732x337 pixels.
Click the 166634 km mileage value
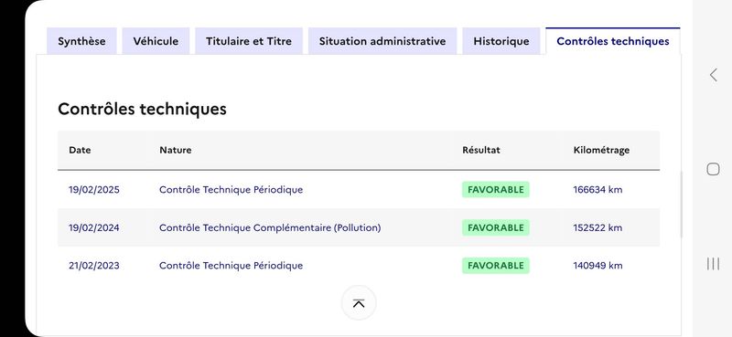click(597, 190)
